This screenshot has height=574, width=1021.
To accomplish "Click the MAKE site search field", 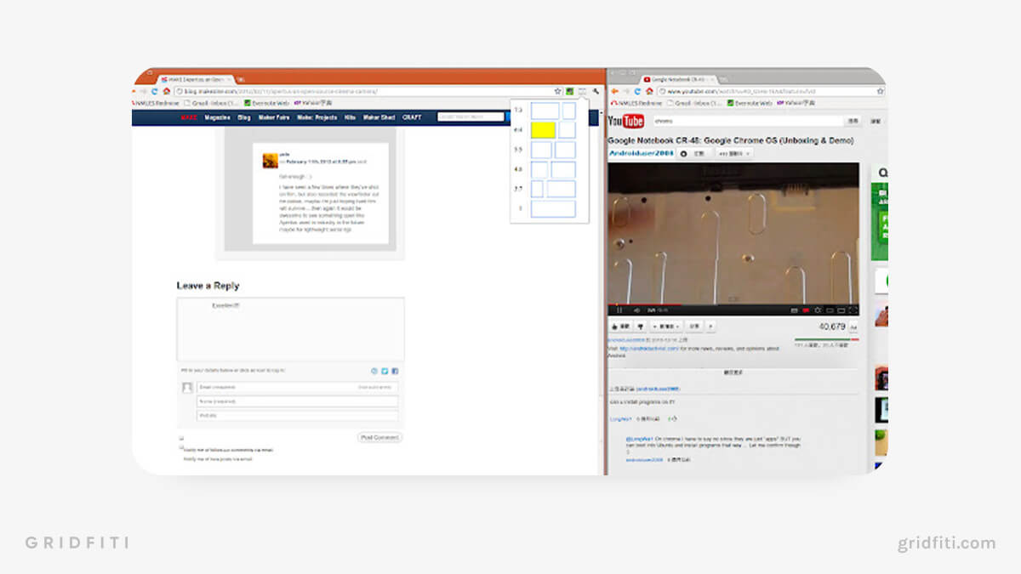I will click(471, 117).
